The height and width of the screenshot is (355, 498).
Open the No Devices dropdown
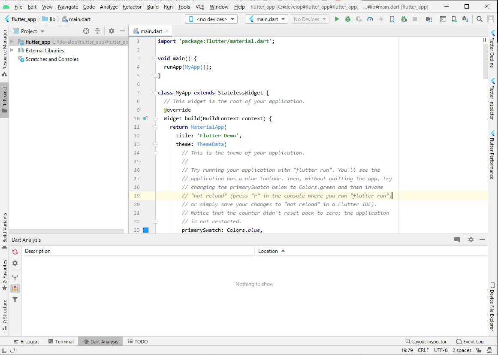tap(310, 19)
